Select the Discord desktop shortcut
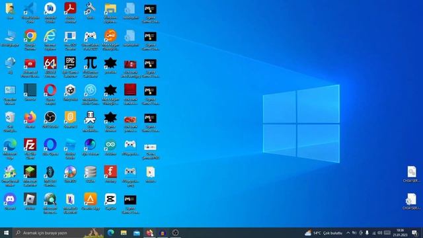 click(10, 201)
